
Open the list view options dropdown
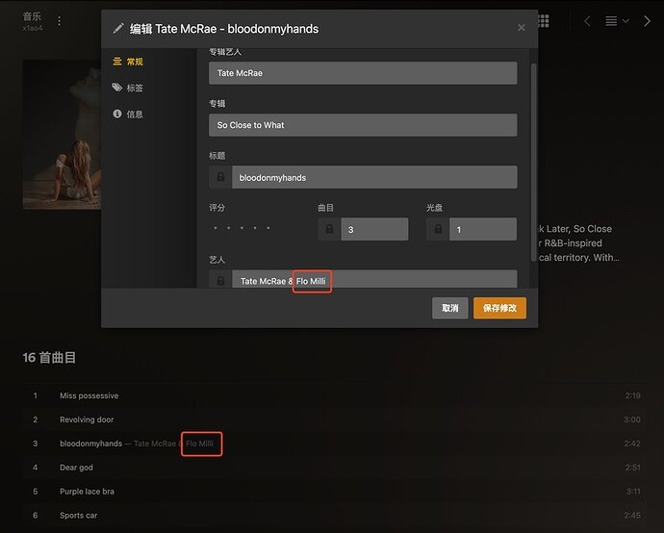[x=617, y=21]
